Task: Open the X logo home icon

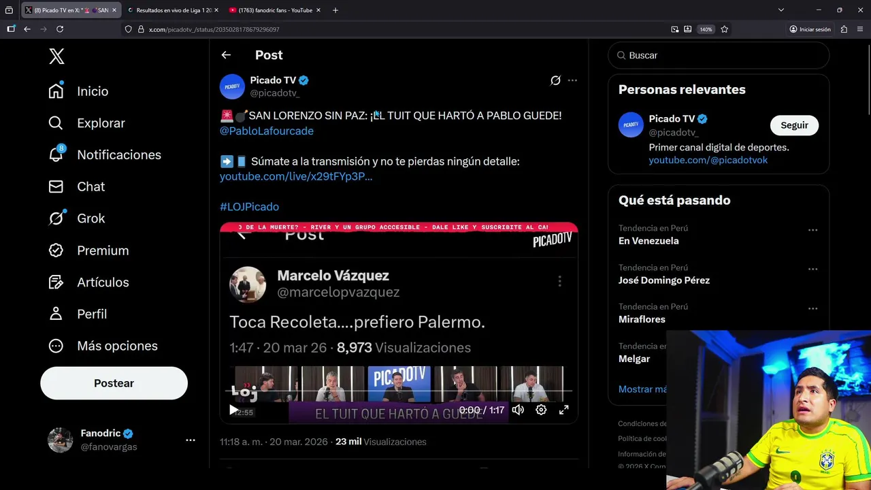Action: 57,56
